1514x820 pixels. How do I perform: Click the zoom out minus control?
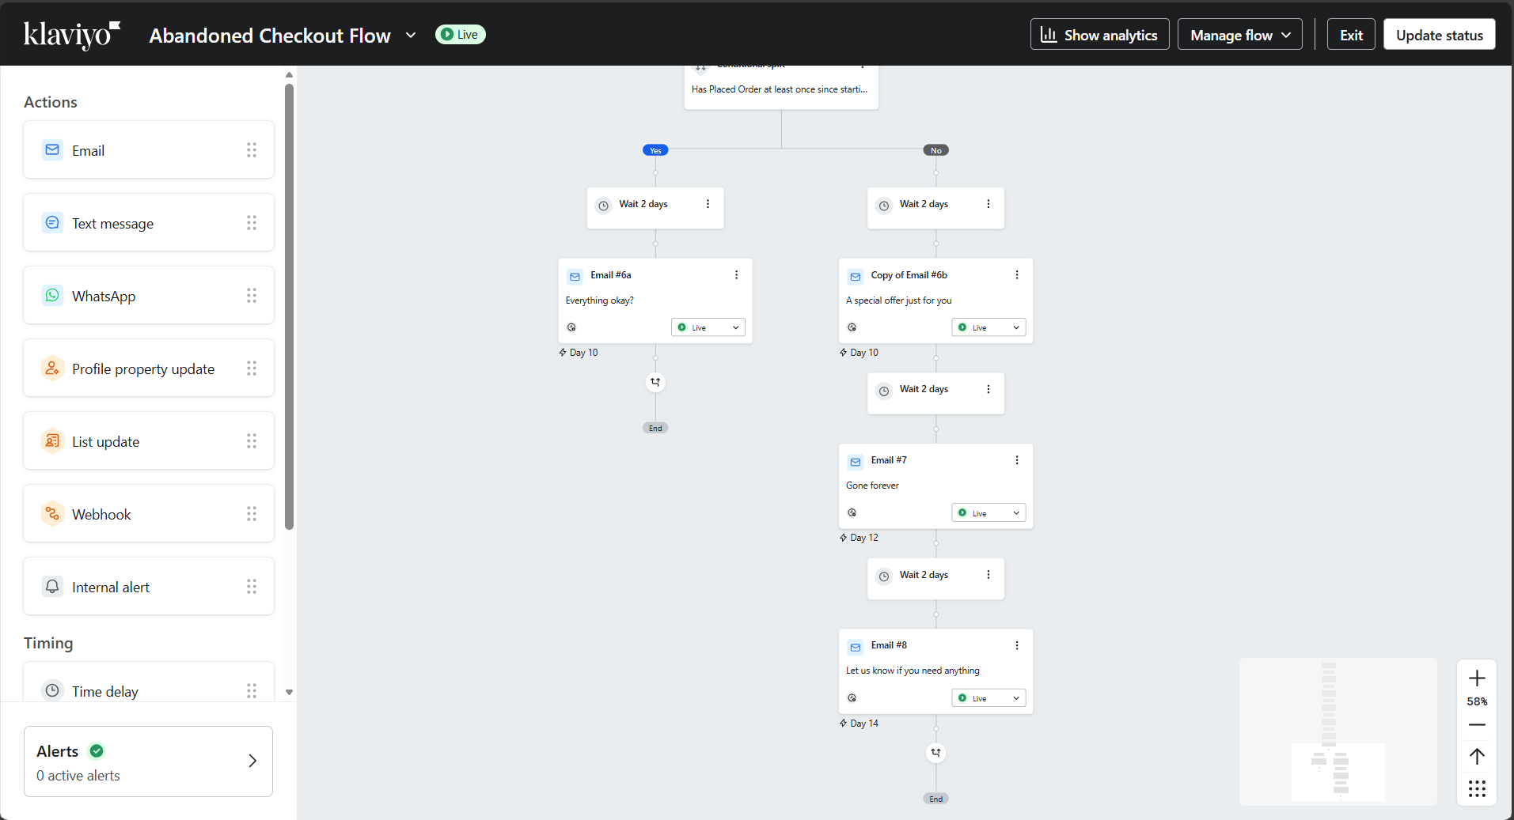click(1476, 725)
